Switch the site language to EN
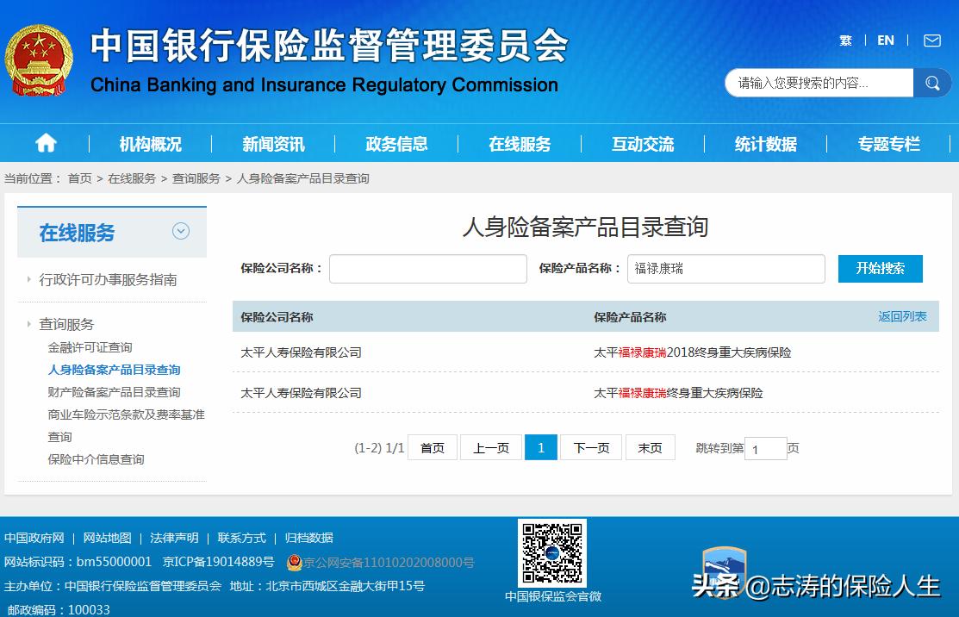959x617 pixels. [x=885, y=41]
